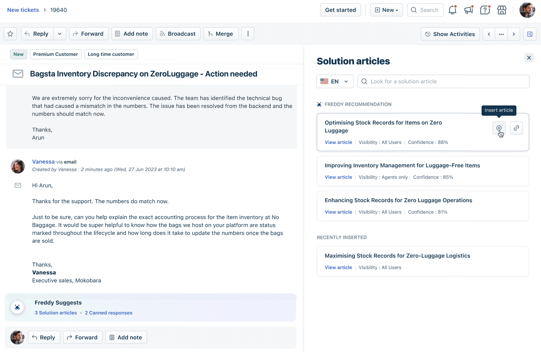Collapse the side panel toggle icon

530,34
